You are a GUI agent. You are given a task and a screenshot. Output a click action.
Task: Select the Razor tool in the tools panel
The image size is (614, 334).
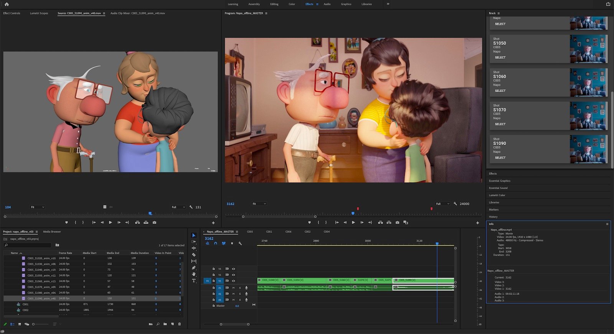pyautogui.click(x=194, y=255)
